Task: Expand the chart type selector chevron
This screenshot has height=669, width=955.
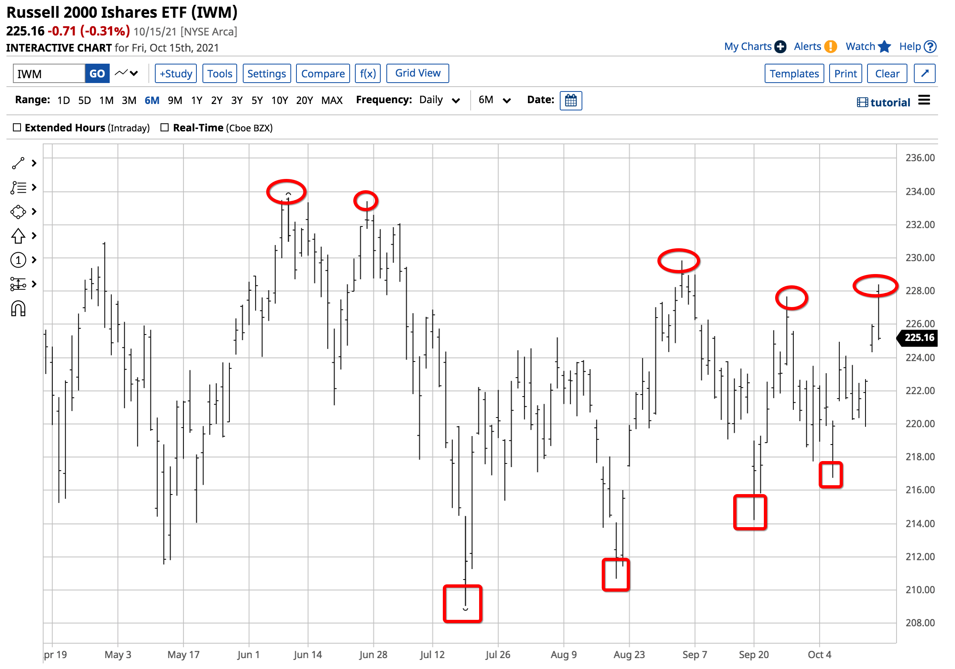Action: pos(133,73)
